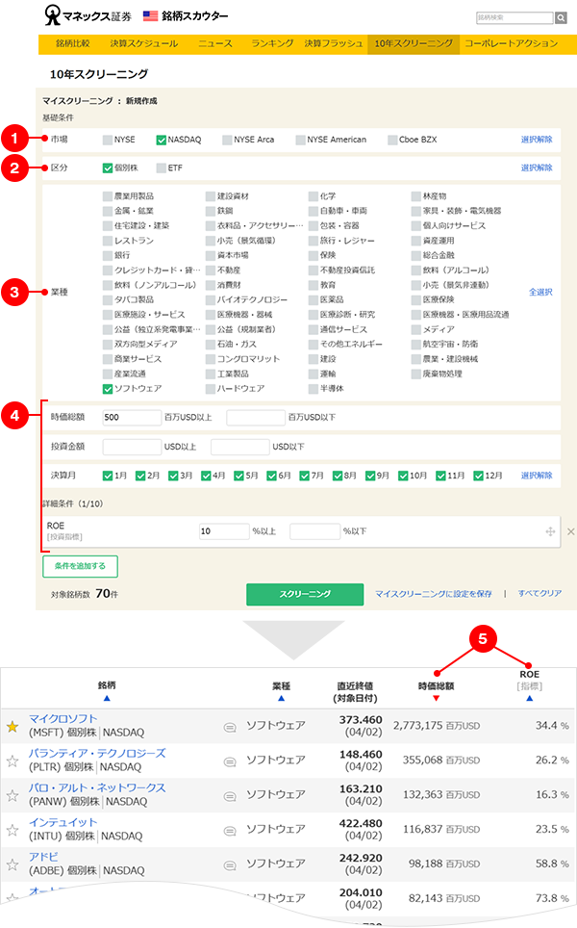The image size is (577, 928).
Task: Open comment icon in Palantir row
Action: pos(230,761)
